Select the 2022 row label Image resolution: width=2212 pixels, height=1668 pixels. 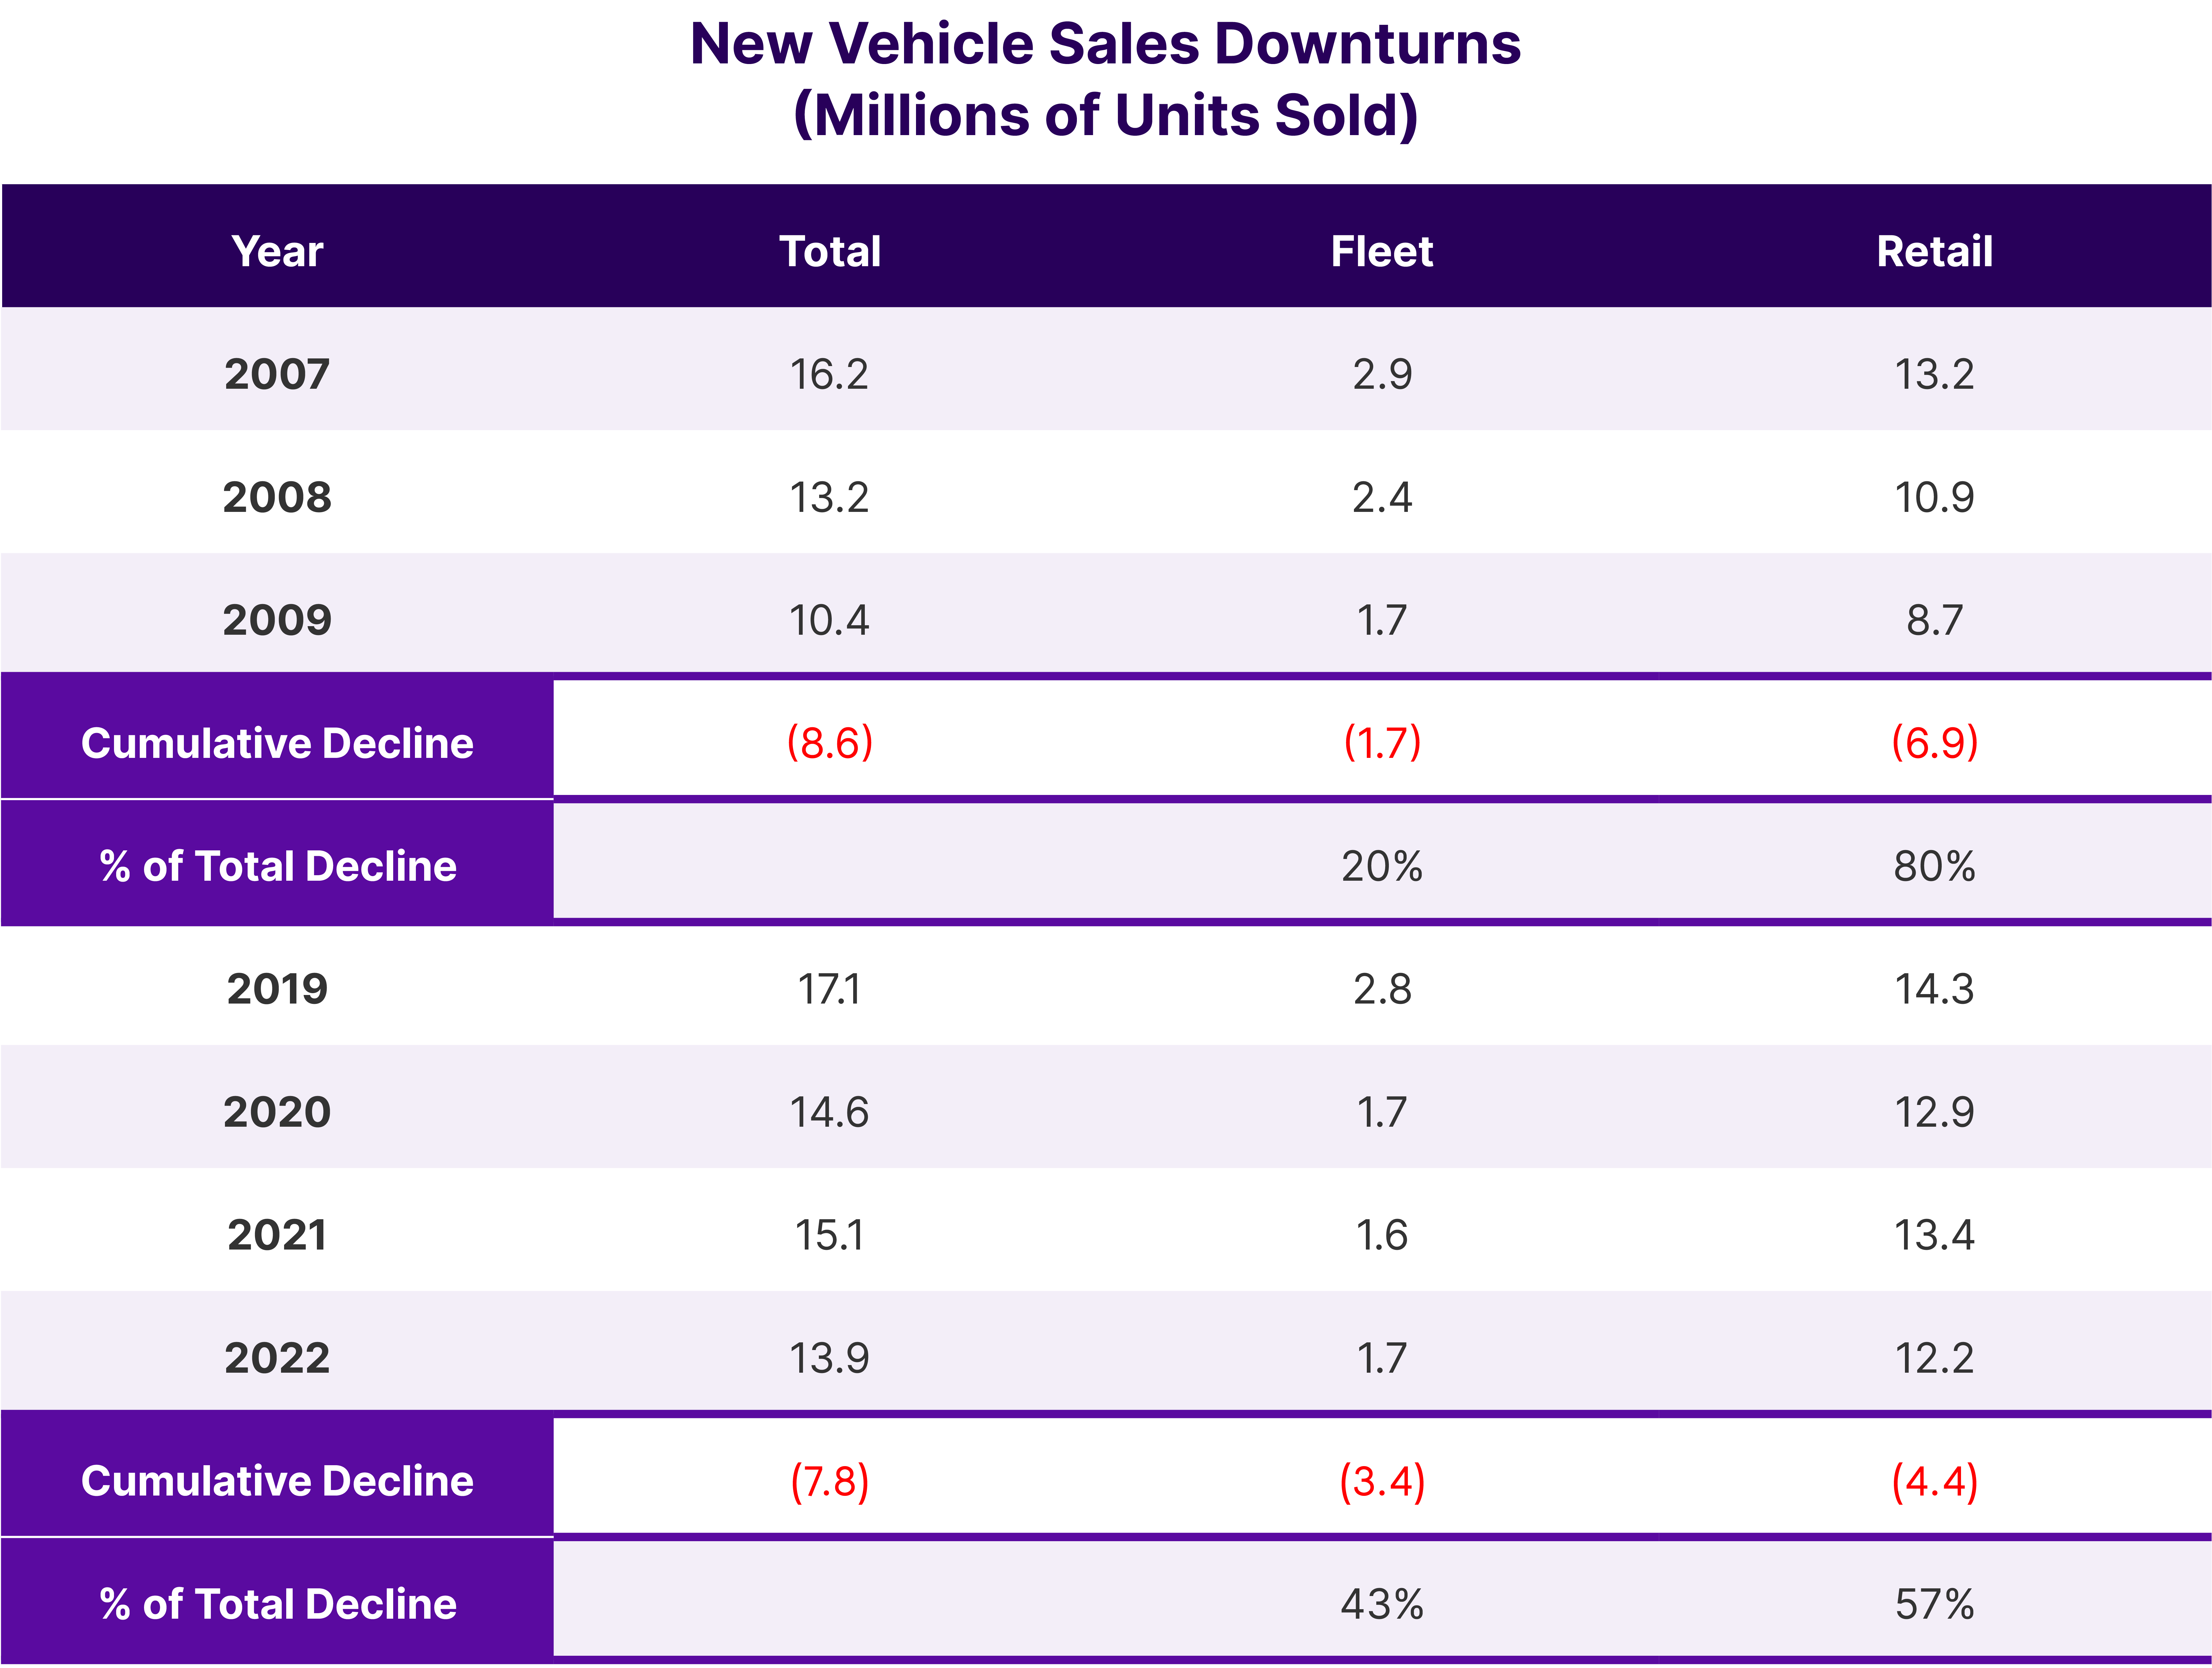pos(277,1357)
